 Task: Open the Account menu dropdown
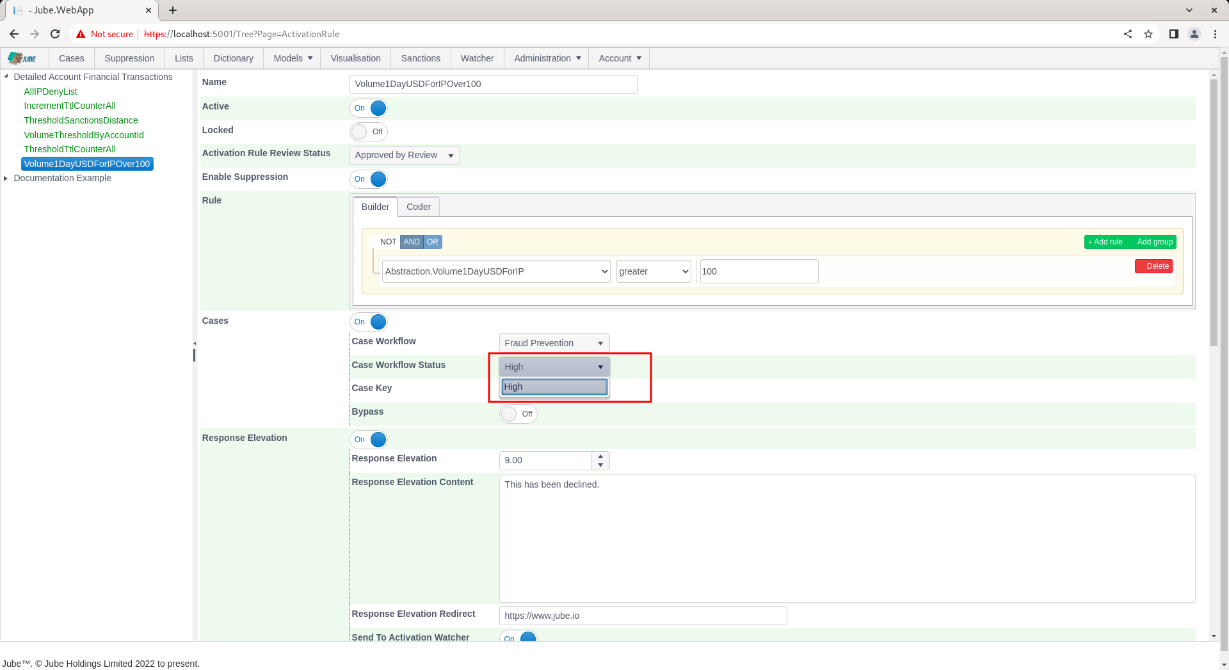619,58
